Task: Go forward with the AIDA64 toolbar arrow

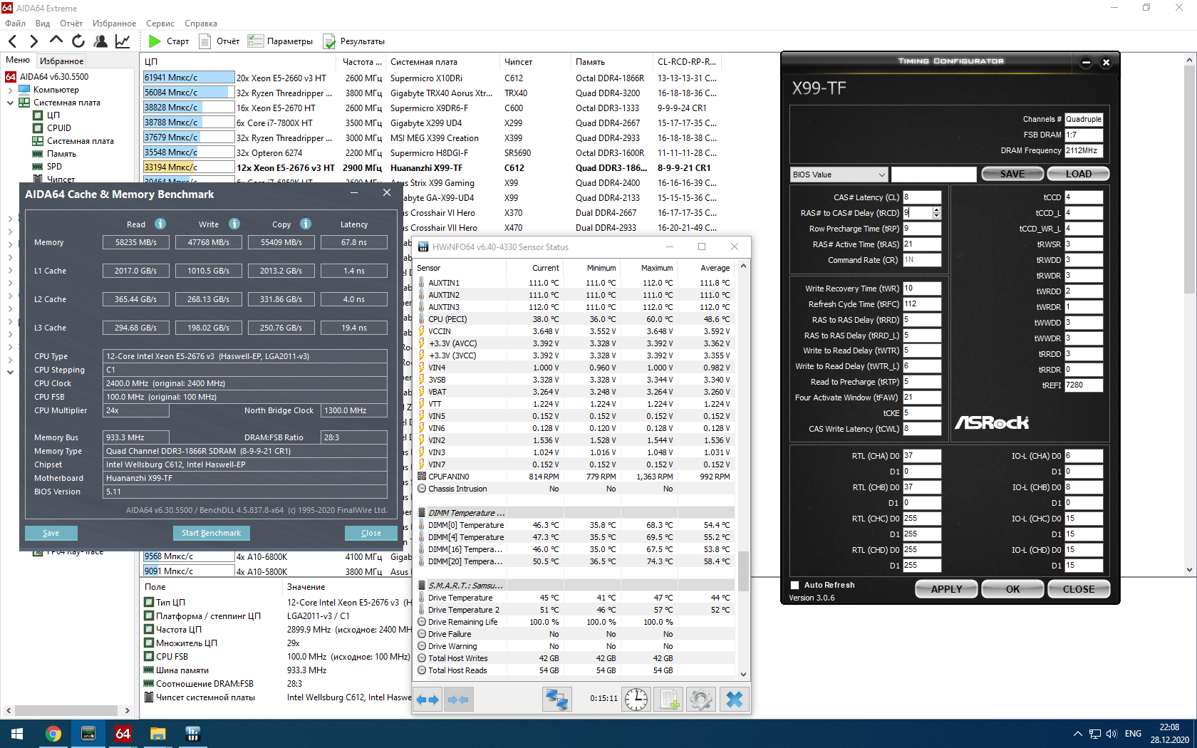Action: pyautogui.click(x=33, y=41)
